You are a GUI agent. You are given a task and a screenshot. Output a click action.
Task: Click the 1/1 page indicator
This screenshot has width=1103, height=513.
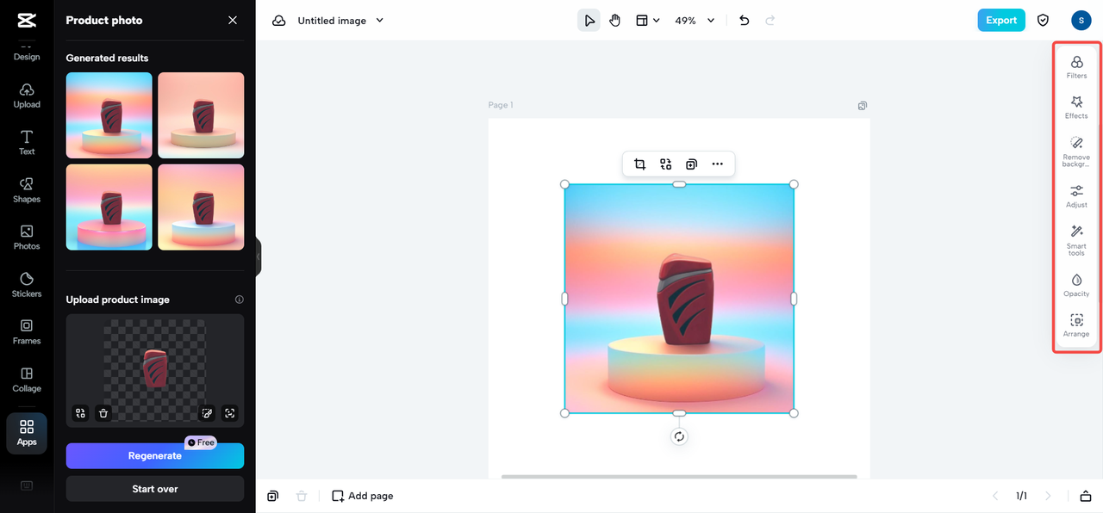(x=1021, y=496)
